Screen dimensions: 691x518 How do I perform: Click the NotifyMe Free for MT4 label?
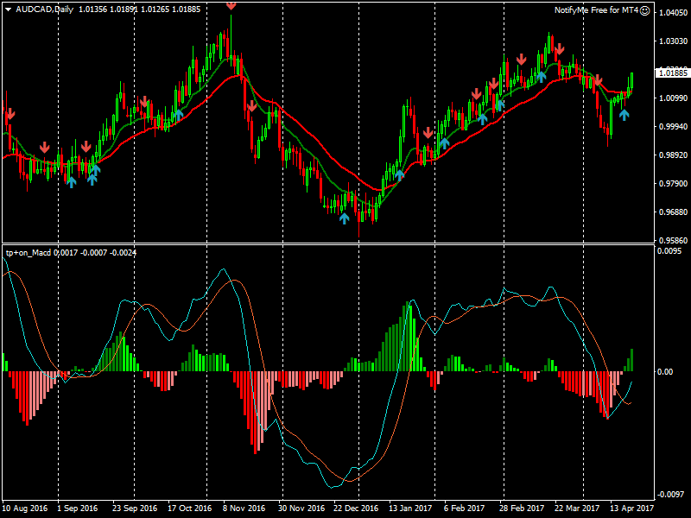596,10
